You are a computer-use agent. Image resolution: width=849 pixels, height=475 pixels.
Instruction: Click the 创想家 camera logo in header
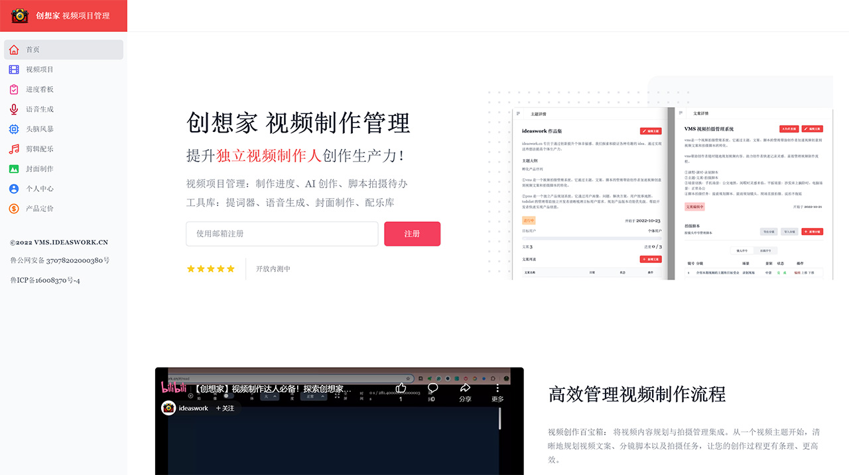click(19, 15)
